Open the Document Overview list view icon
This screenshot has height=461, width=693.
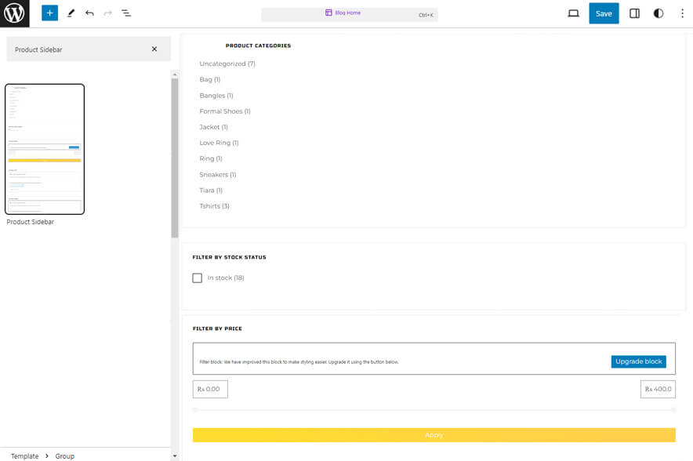126,13
